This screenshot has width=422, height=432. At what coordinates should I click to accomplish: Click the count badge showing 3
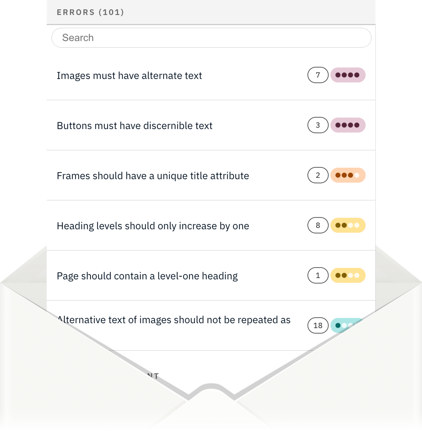tap(318, 125)
